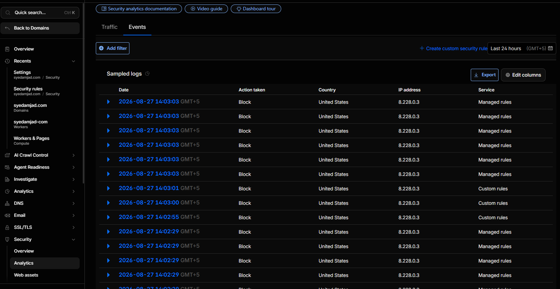Click the plus icon before Create custom security rule
560x289 pixels.
422,48
